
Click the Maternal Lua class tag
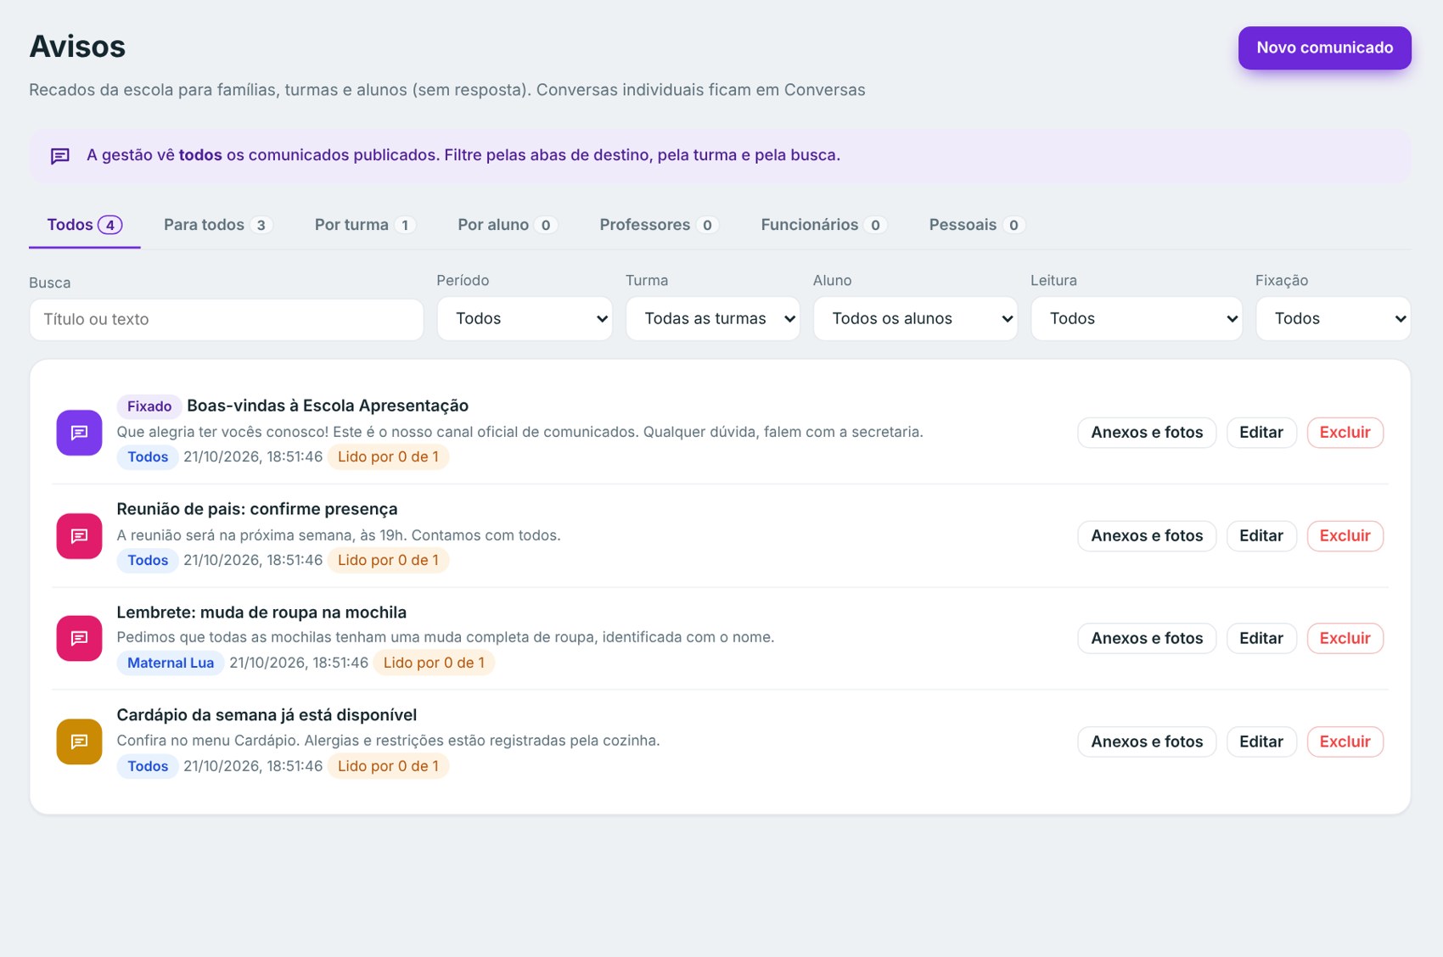[171, 663]
